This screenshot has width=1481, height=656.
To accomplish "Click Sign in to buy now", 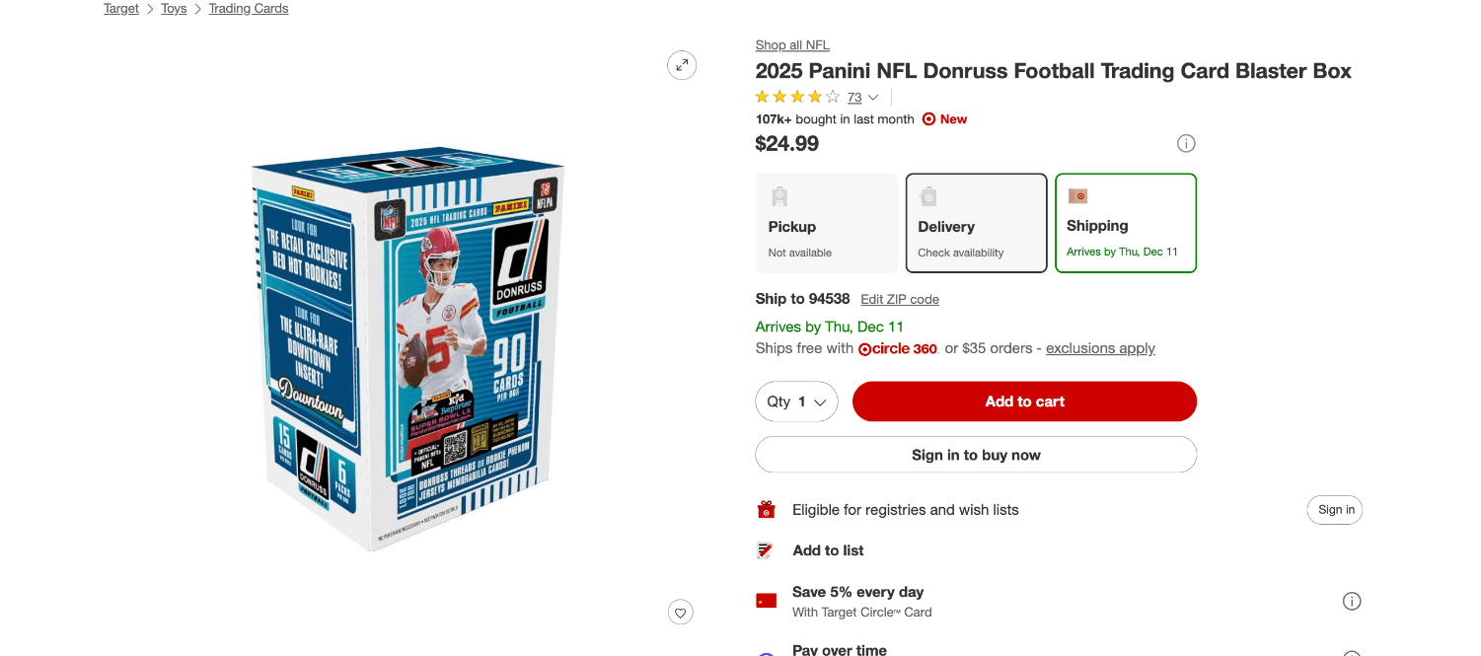I will coord(976,455).
